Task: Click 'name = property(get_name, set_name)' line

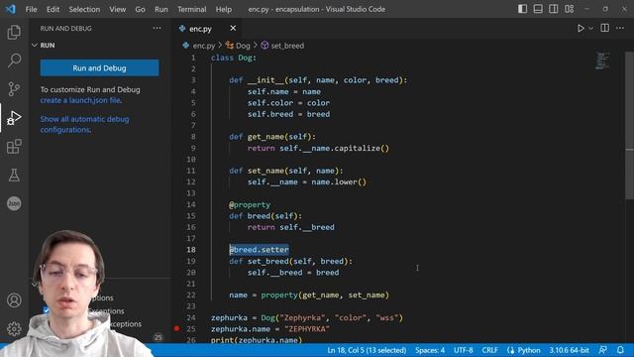Action: 309,296
